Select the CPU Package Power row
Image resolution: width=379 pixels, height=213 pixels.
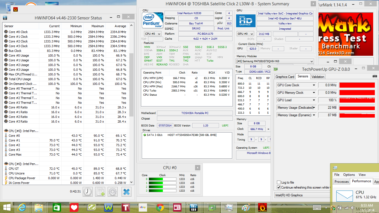(x=65, y=178)
